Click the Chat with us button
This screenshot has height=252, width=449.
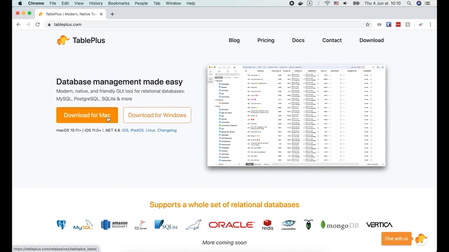[x=396, y=239]
